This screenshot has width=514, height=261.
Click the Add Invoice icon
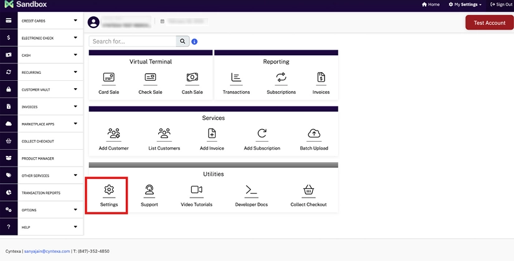212,134
